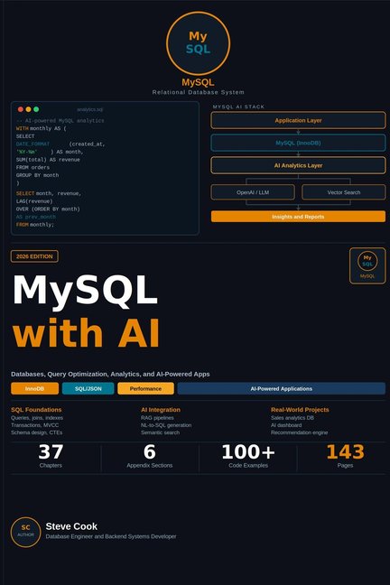Select the AI-Powered Applications tag
Image resolution: width=390 pixels, height=585 pixels.
pos(282,388)
